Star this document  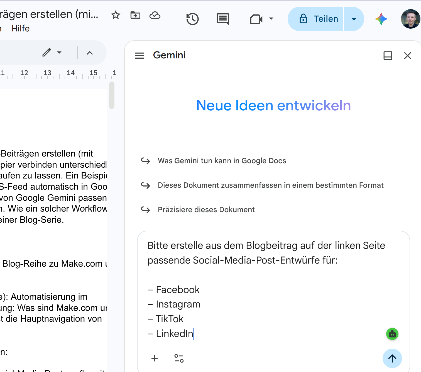tap(116, 15)
